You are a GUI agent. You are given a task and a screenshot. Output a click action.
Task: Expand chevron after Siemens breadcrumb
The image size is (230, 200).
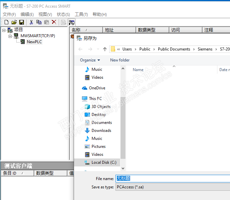[216, 50]
